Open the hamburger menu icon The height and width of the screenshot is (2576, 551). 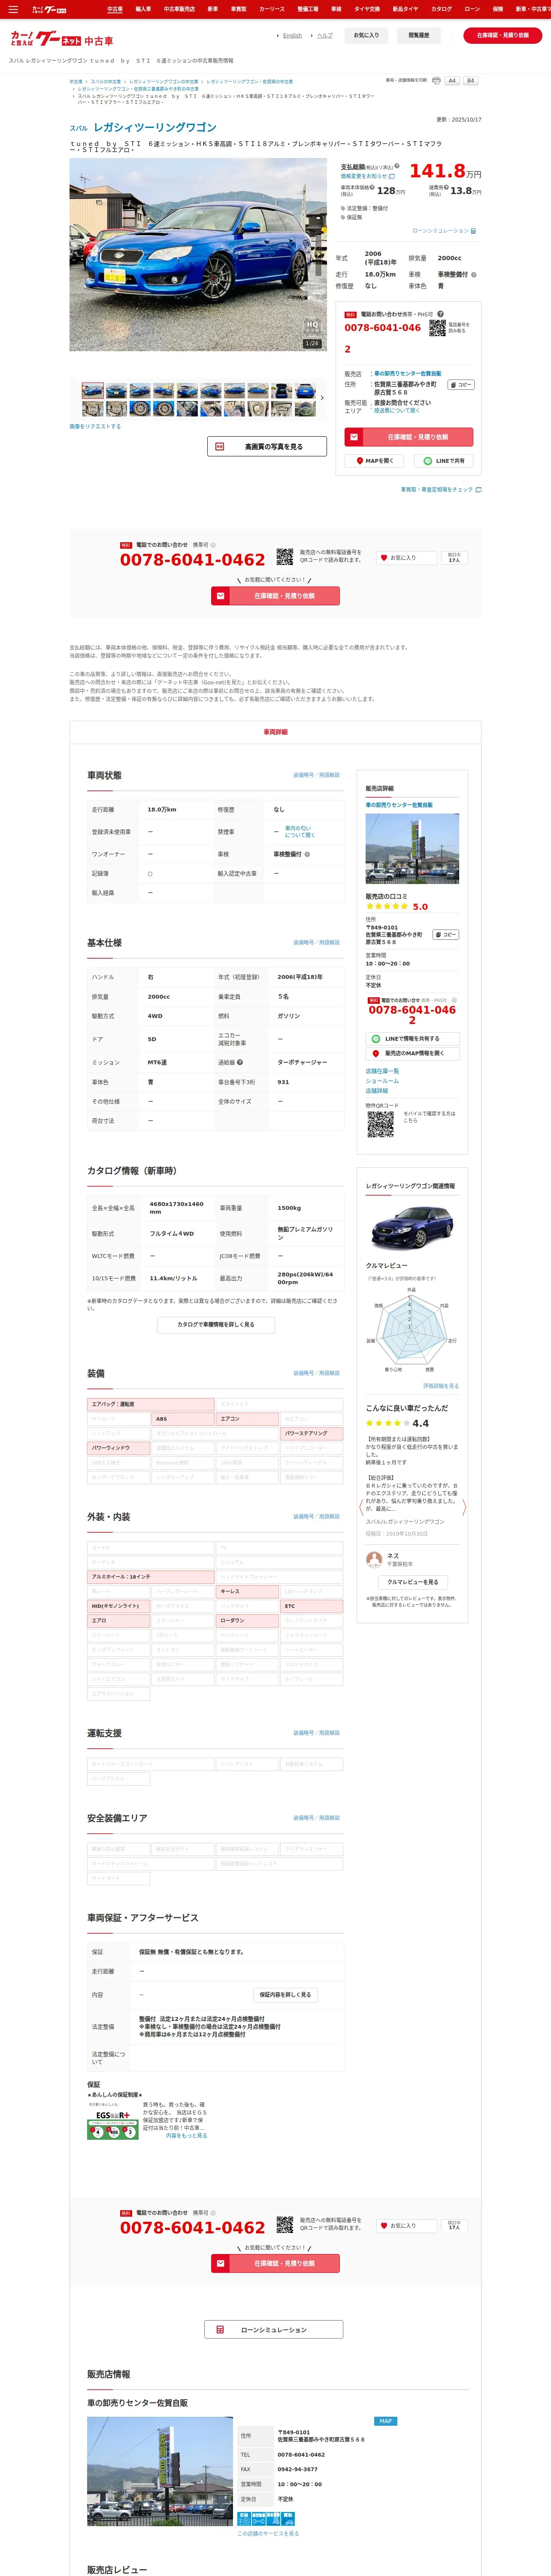coord(13,9)
